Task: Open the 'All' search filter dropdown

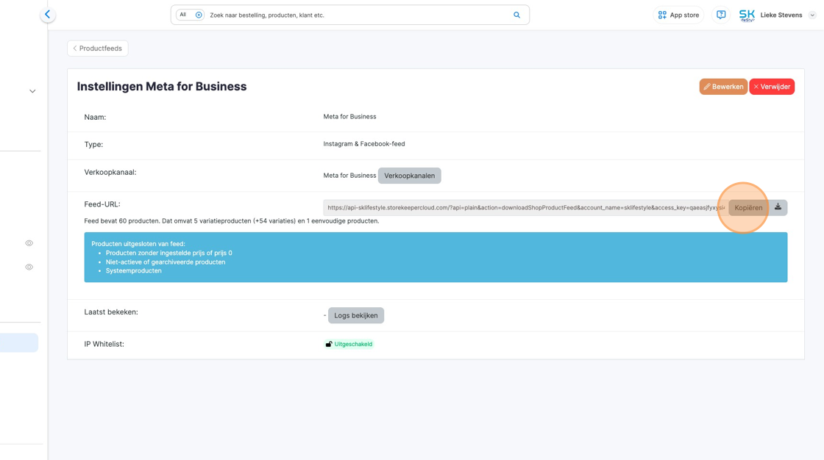Action: pos(191,15)
